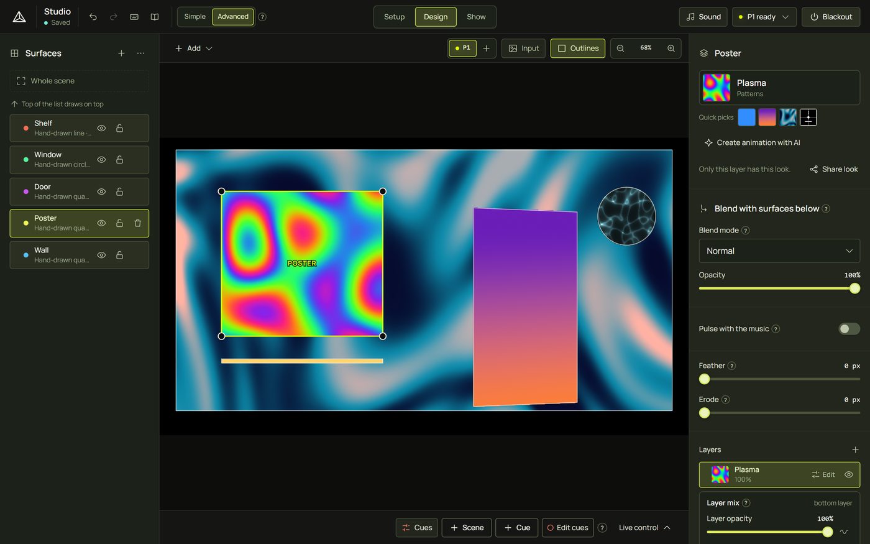Screen dimensions: 870x544
Task: Enable Pulse with the music switch
Action: point(849,329)
